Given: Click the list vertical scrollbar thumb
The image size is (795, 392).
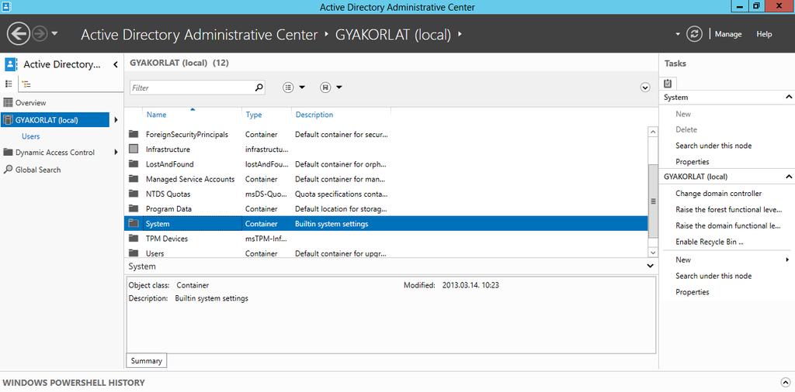Looking at the screenshot, I should pyautogui.click(x=653, y=201).
